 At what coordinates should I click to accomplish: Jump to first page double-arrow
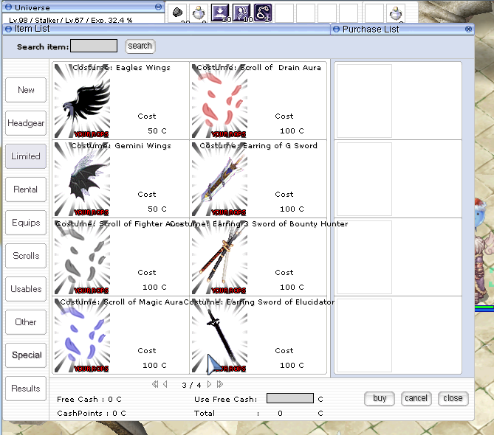pyautogui.click(x=155, y=384)
